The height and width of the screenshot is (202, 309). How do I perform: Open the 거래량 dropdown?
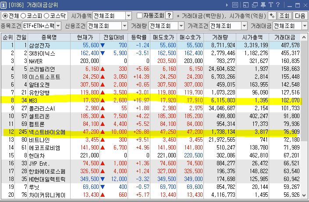[x=181, y=26]
